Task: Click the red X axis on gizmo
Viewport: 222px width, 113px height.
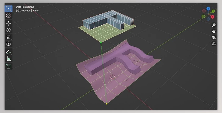Action: (x=212, y=17)
